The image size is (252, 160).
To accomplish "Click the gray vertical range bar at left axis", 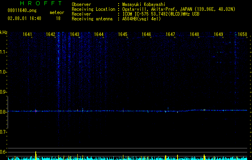I will (8, 112).
